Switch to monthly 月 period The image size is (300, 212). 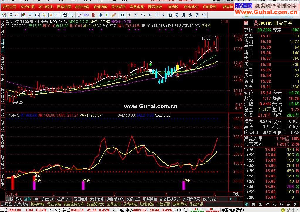184,15
